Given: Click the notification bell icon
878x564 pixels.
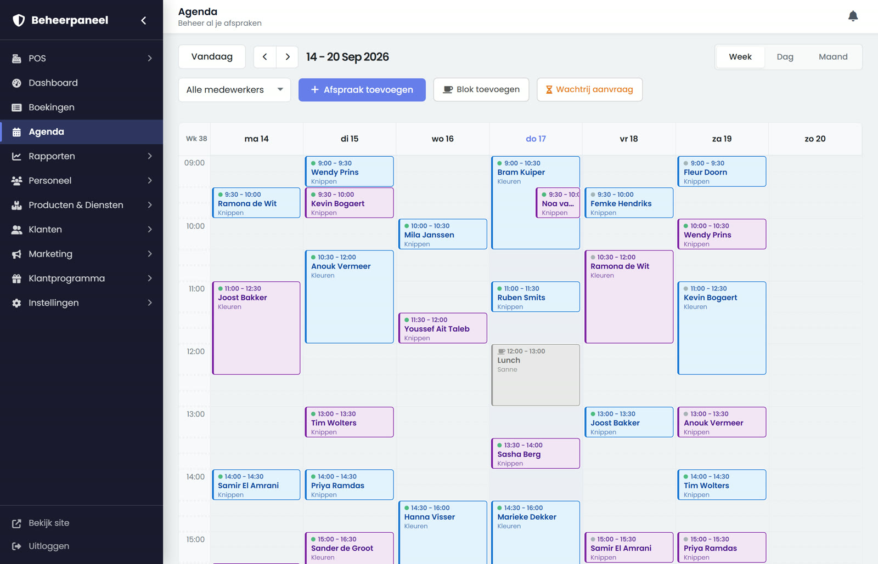Looking at the screenshot, I should (x=853, y=16).
